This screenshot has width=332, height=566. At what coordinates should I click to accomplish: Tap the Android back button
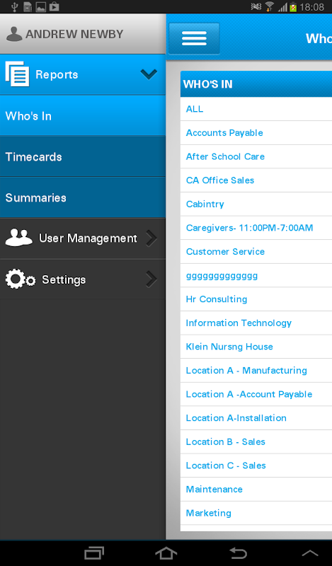click(239, 553)
